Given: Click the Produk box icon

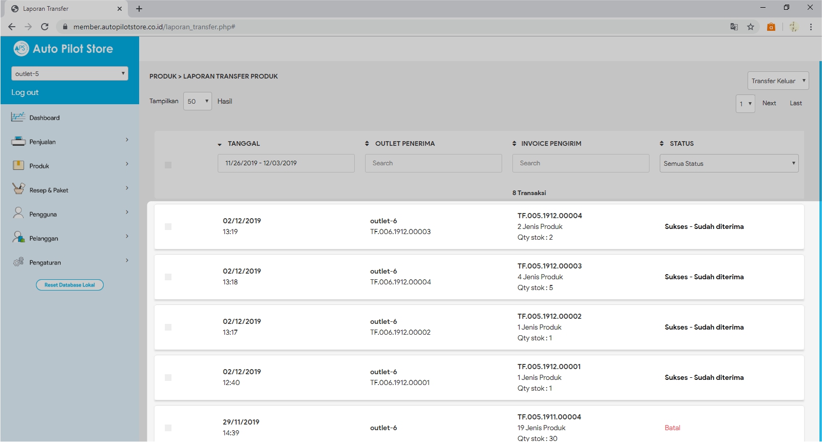Looking at the screenshot, I should [x=18, y=165].
